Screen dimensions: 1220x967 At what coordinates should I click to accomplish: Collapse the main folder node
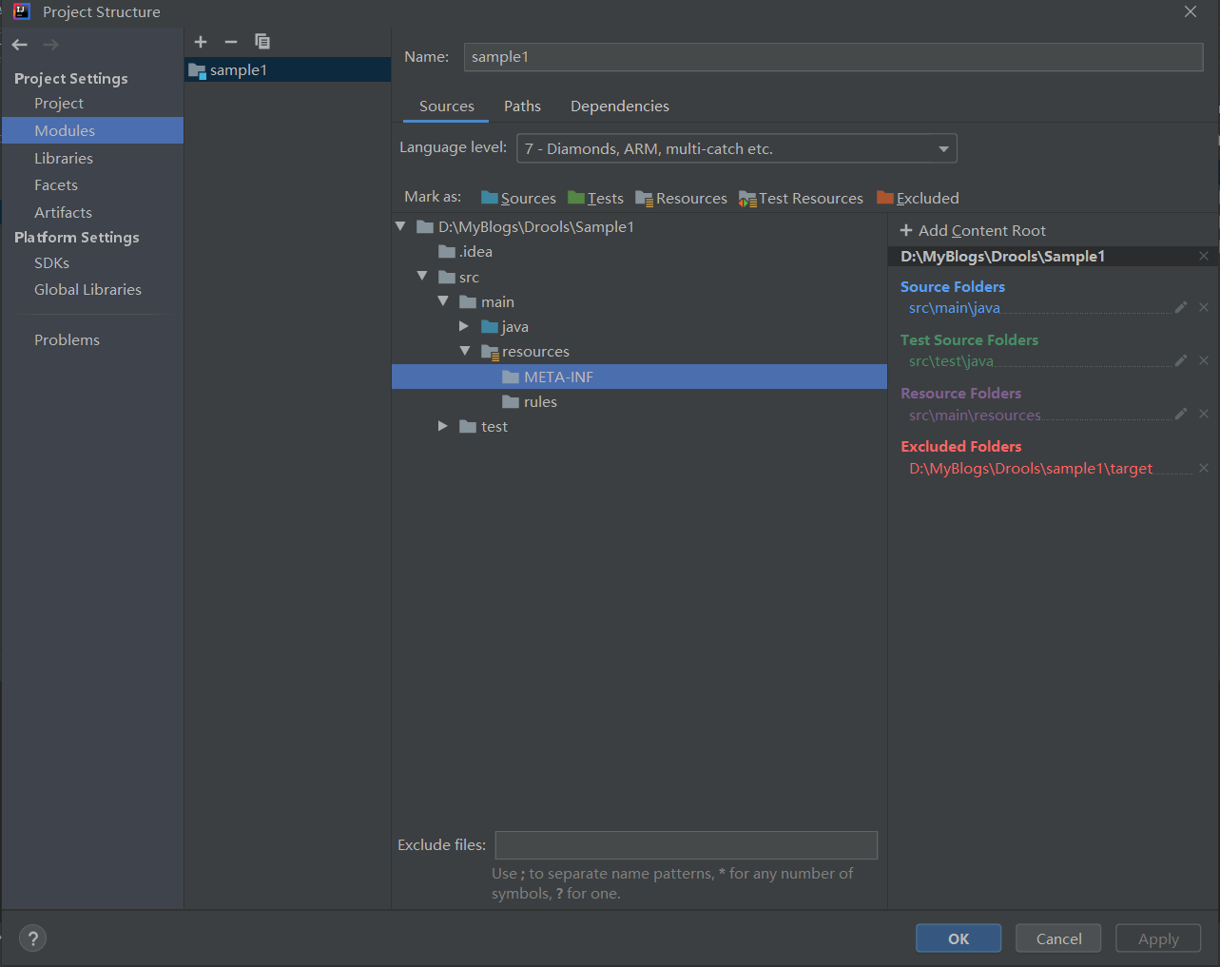[x=443, y=301]
